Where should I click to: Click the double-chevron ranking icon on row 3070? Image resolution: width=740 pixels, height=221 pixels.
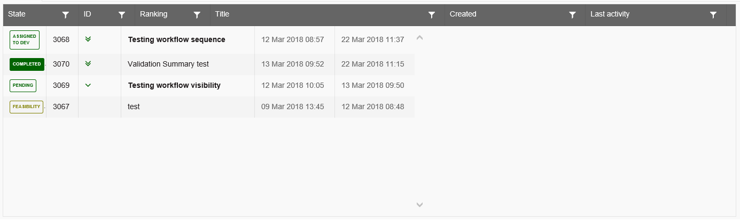[x=88, y=64]
